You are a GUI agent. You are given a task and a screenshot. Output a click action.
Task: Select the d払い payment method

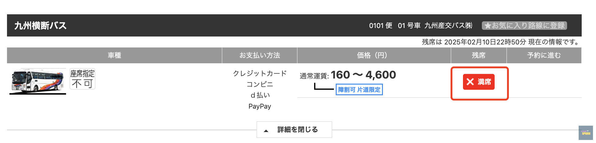pos(260,95)
